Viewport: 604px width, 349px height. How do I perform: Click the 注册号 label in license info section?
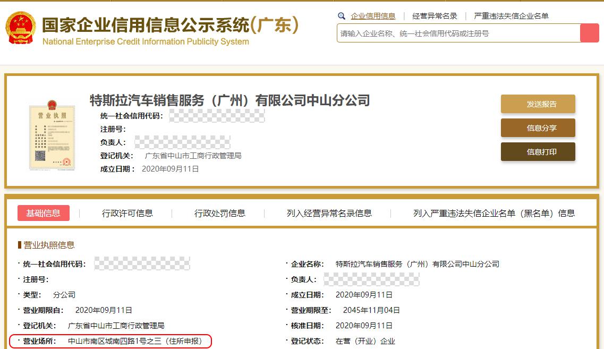tap(36, 279)
